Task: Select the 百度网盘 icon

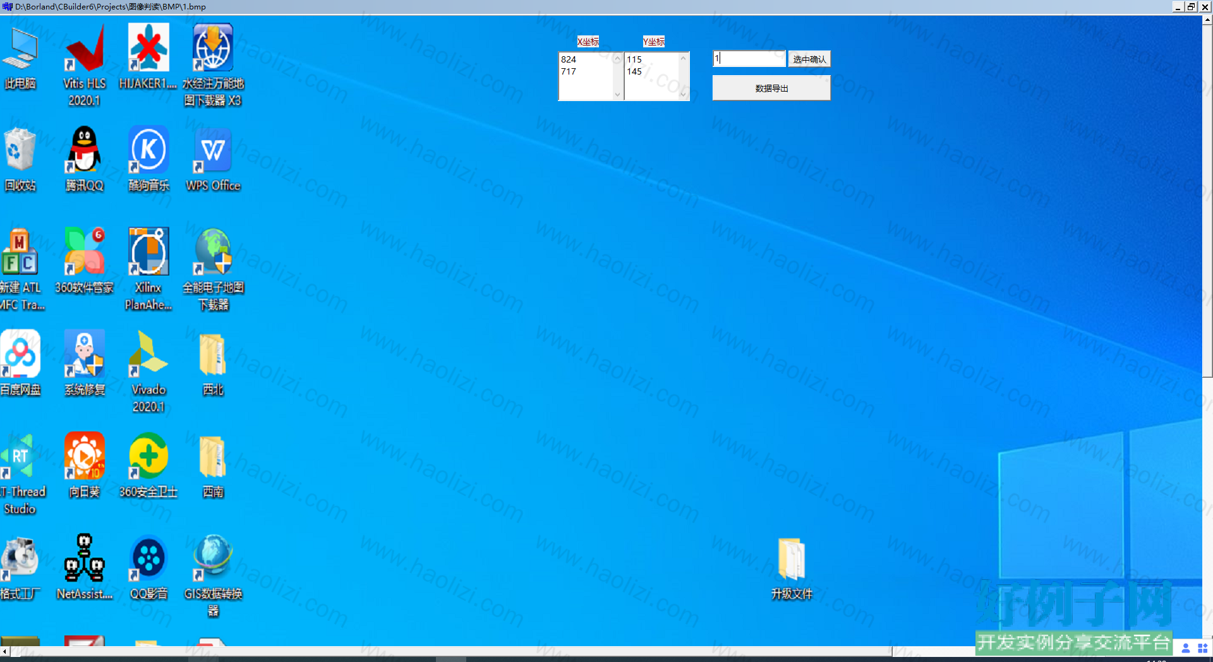Action: coord(20,353)
